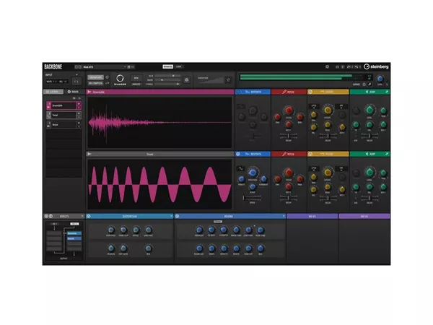Switch to the Main tab
This screenshot has height=325, width=433.
73,92
